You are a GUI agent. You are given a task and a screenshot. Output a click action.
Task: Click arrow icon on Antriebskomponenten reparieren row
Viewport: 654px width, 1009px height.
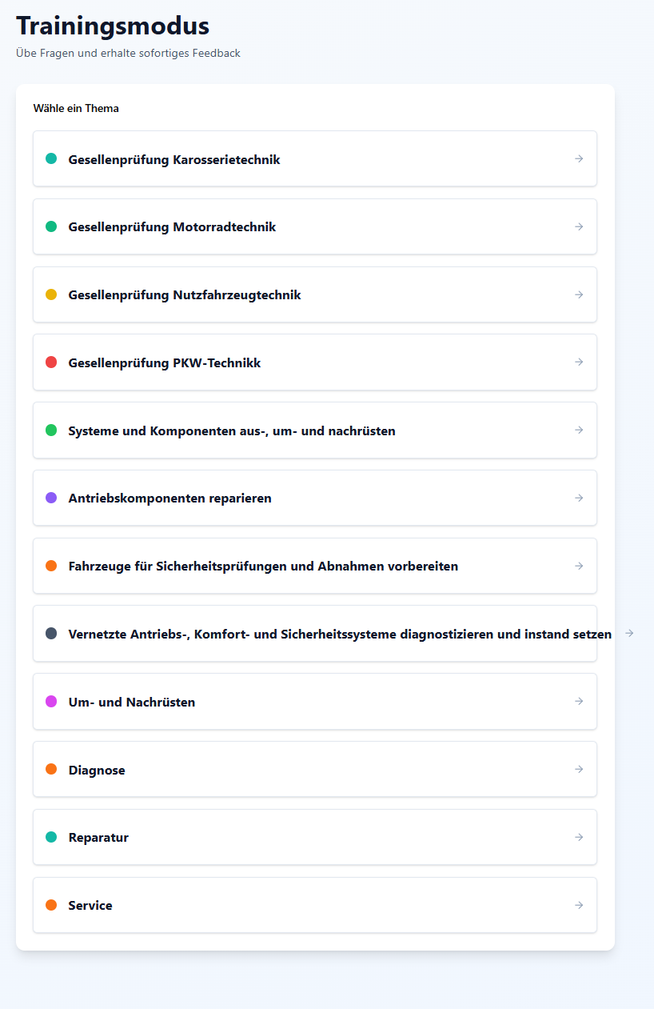[579, 498]
